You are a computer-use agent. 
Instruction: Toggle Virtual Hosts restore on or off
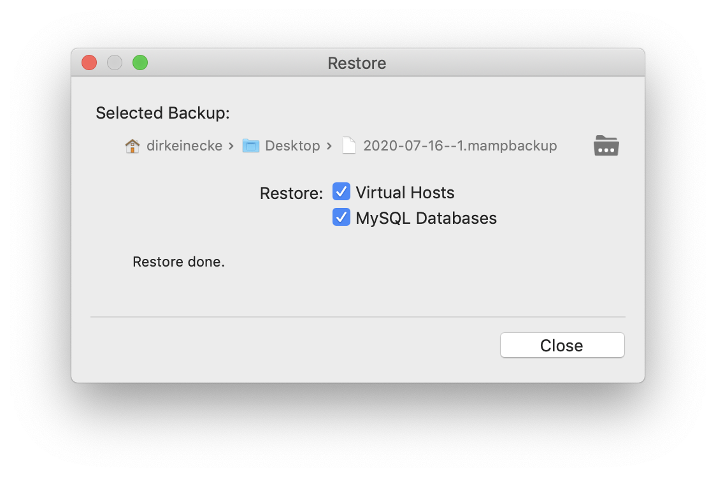coord(341,192)
